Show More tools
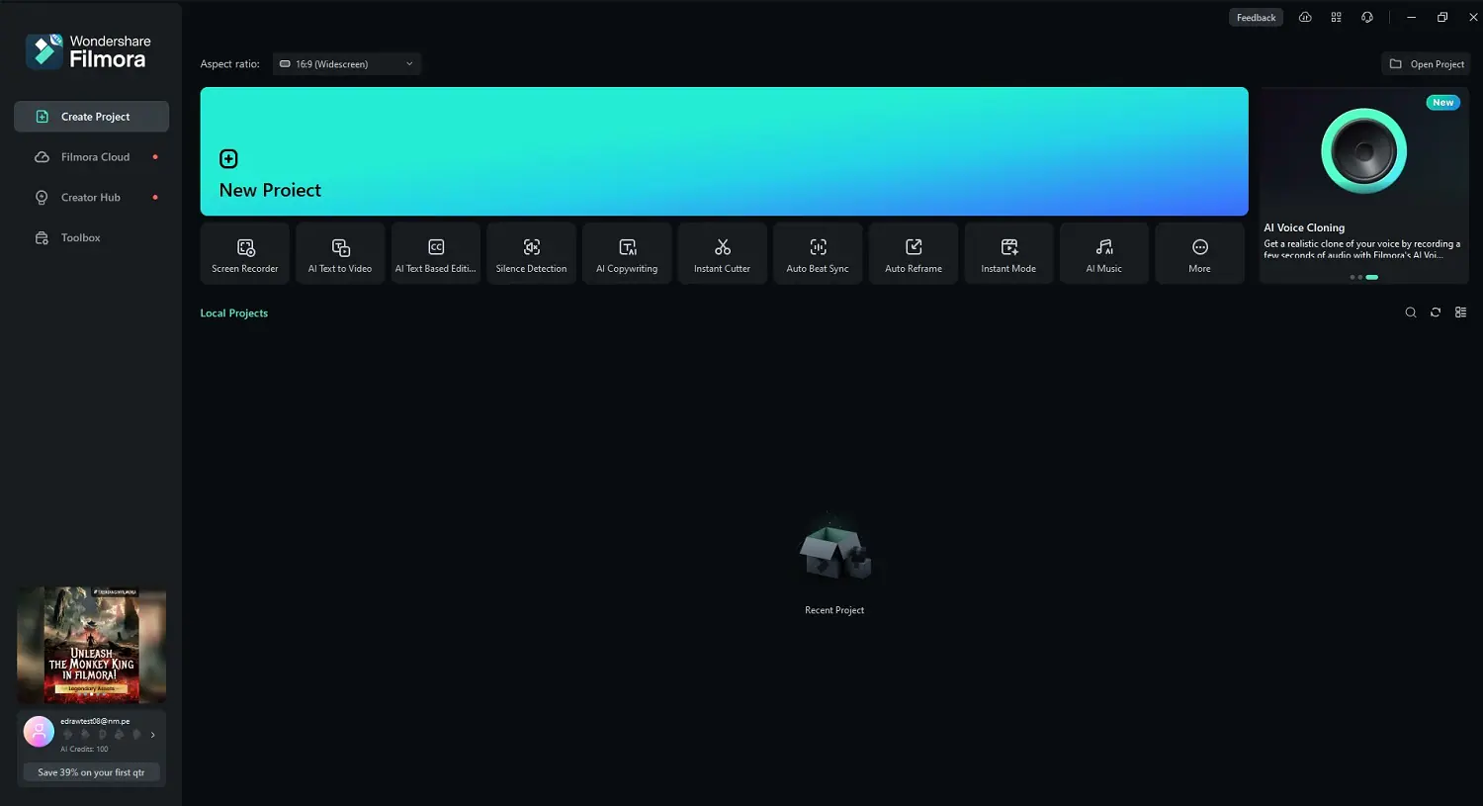The width and height of the screenshot is (1483, 806). pyautogui.click(x=1199, y=254)
